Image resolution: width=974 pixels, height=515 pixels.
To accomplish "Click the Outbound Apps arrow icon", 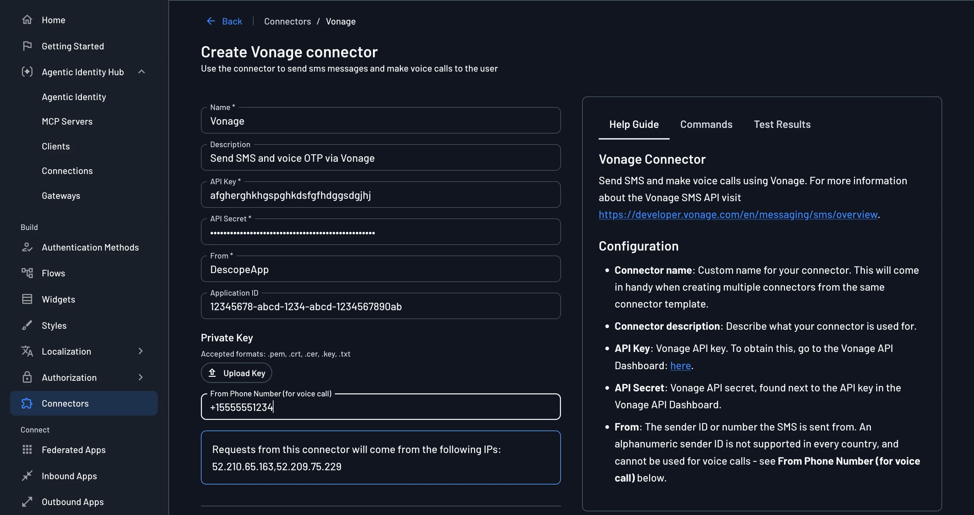I will pos(27,501).
